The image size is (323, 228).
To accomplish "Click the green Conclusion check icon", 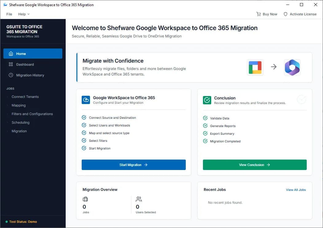I will tap(207, 100).
